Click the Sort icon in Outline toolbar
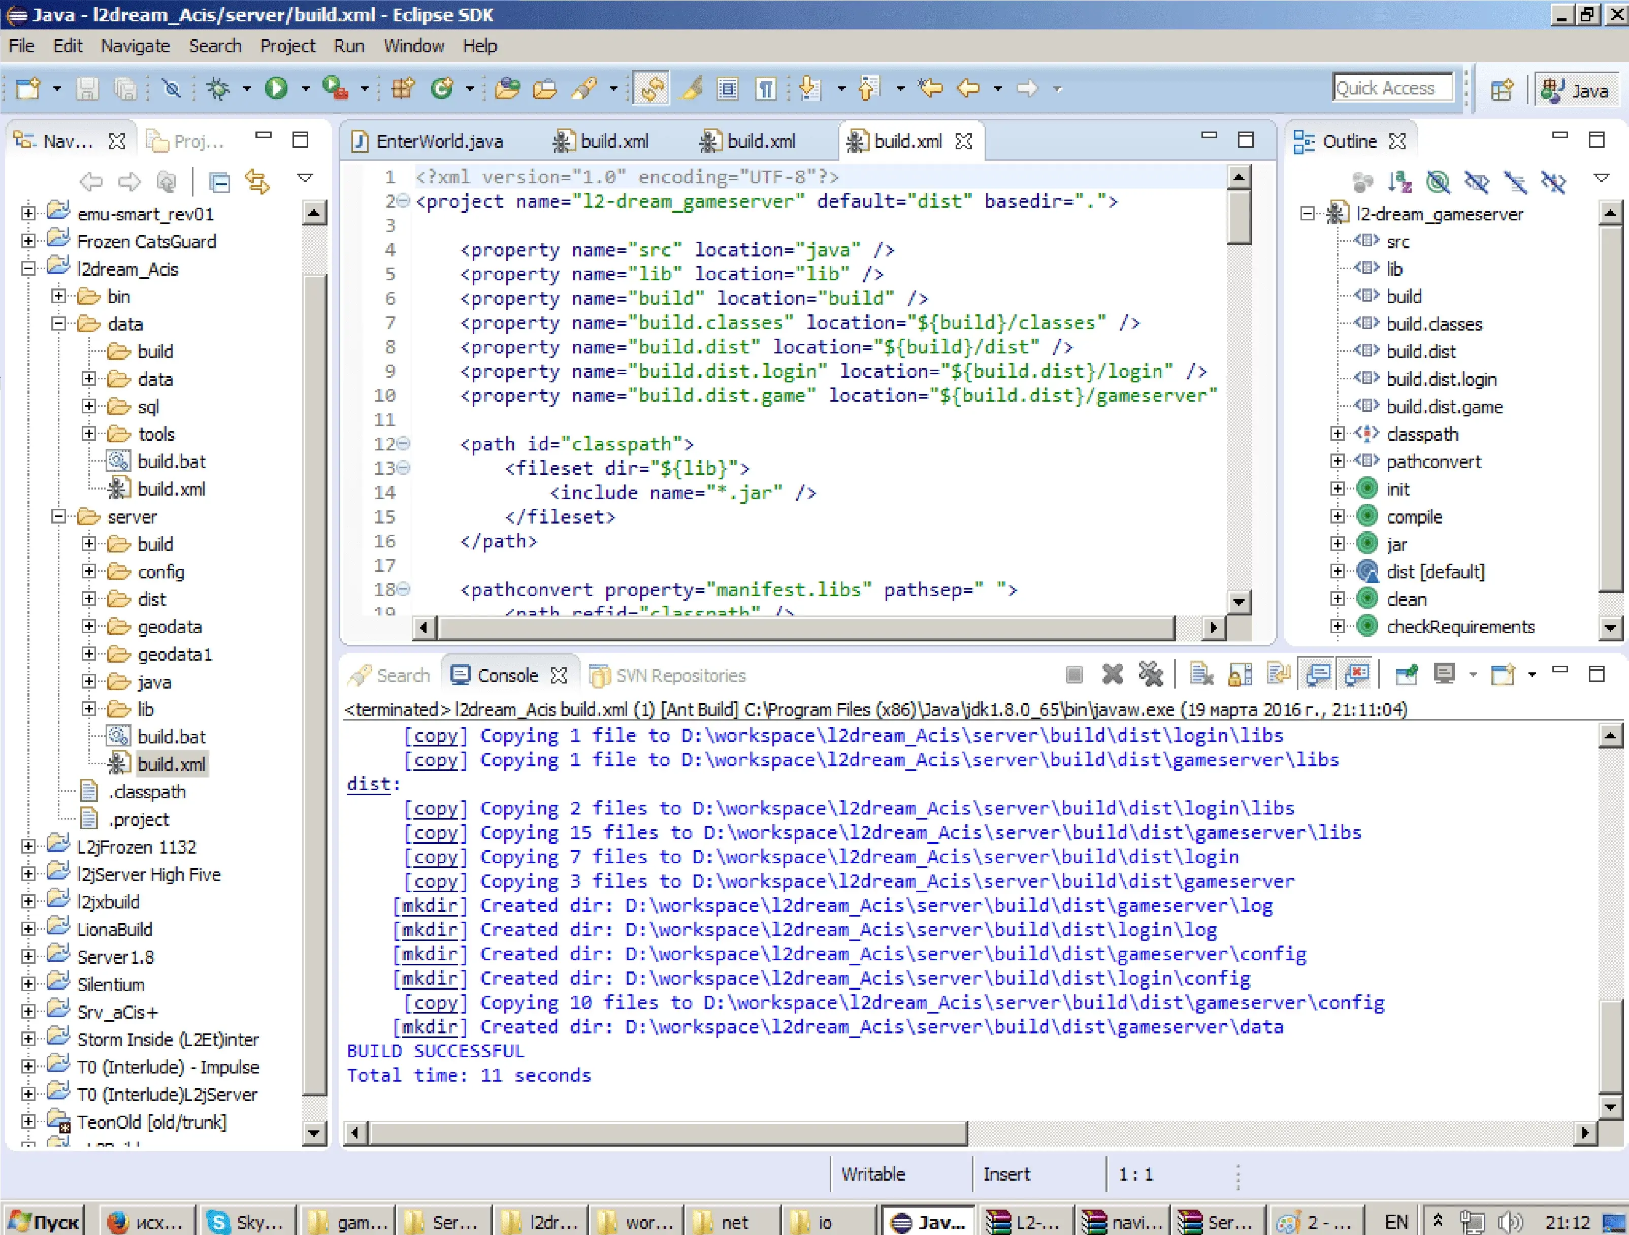Image resolution: width=1629 pixels, height=1235 pixels. click(1399, 181)
